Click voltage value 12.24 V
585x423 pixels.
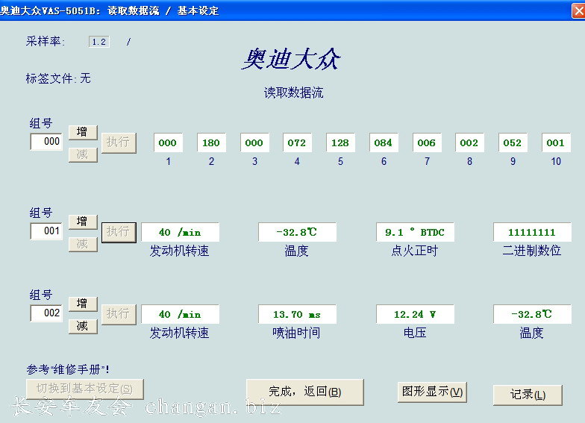point(415,315)
